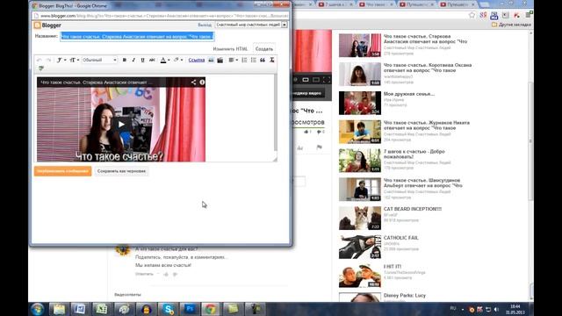This screenshot has width=562, height=316.
Task: Open the text background color picker
Action: pos(177,60)
